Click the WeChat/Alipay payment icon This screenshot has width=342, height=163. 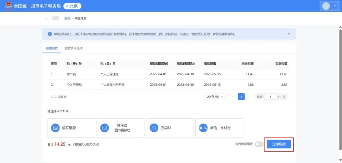click(x=203, y=128)
